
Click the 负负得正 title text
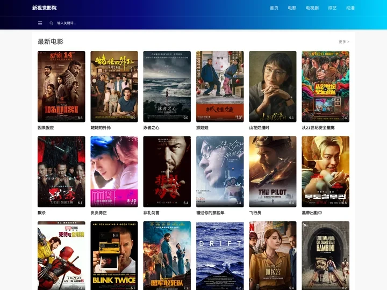click(98, 213)
